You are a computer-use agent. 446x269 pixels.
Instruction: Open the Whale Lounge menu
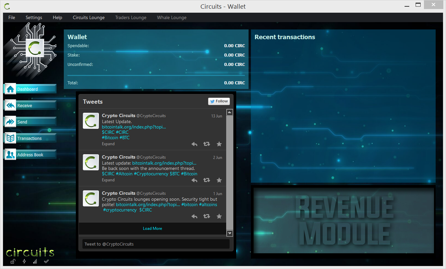tap(172, 17)
